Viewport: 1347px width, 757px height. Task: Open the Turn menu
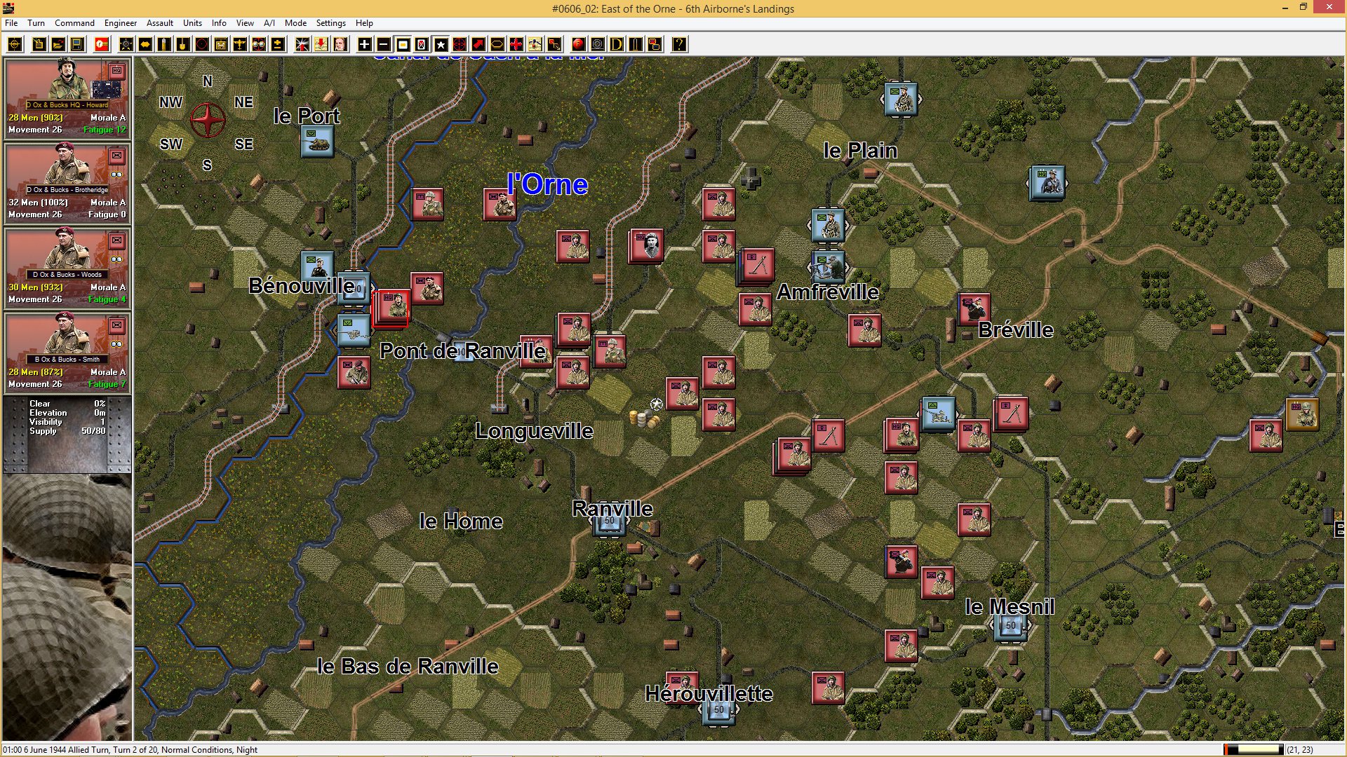point(36,22)
